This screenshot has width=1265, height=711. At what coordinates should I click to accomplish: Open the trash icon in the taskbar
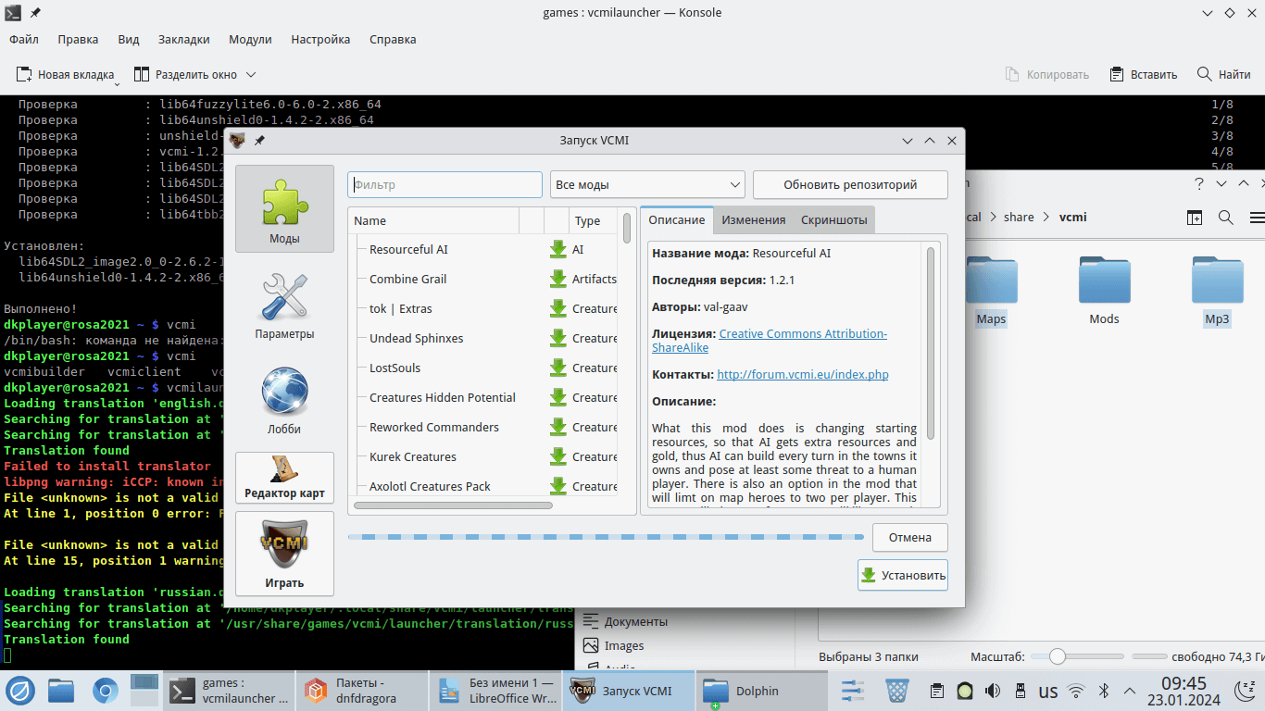896,691
